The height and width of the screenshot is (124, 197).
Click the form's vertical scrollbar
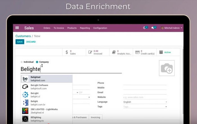183,81
